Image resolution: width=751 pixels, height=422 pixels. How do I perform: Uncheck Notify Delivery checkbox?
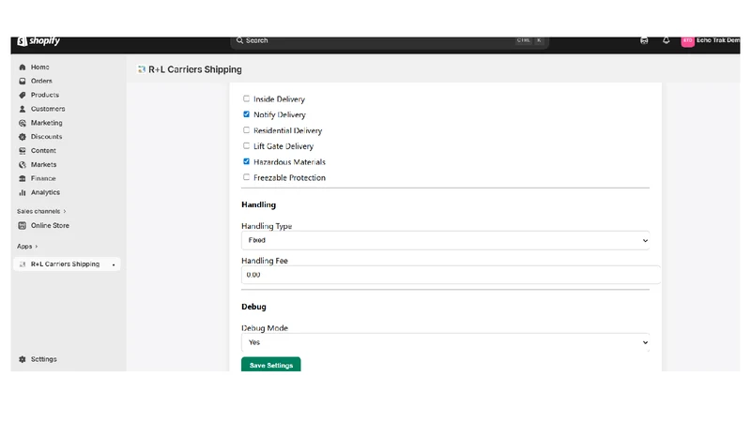tap(246, 114)
